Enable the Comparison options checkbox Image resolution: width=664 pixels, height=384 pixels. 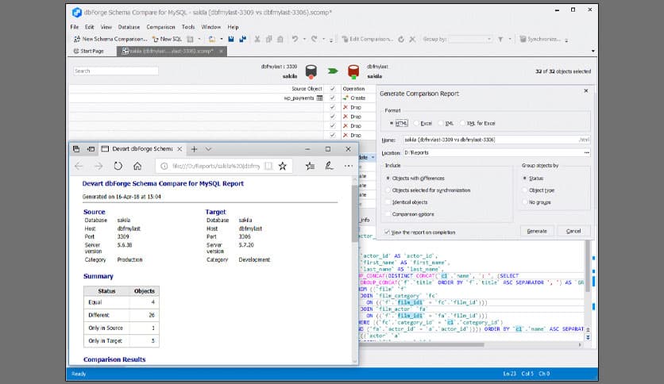pos(388,214)
